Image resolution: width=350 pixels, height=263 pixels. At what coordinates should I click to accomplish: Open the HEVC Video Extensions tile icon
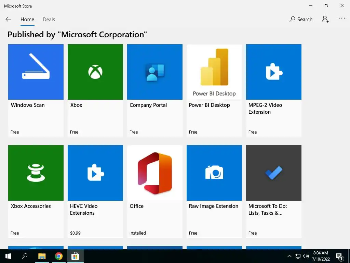[x=95, y=173]
